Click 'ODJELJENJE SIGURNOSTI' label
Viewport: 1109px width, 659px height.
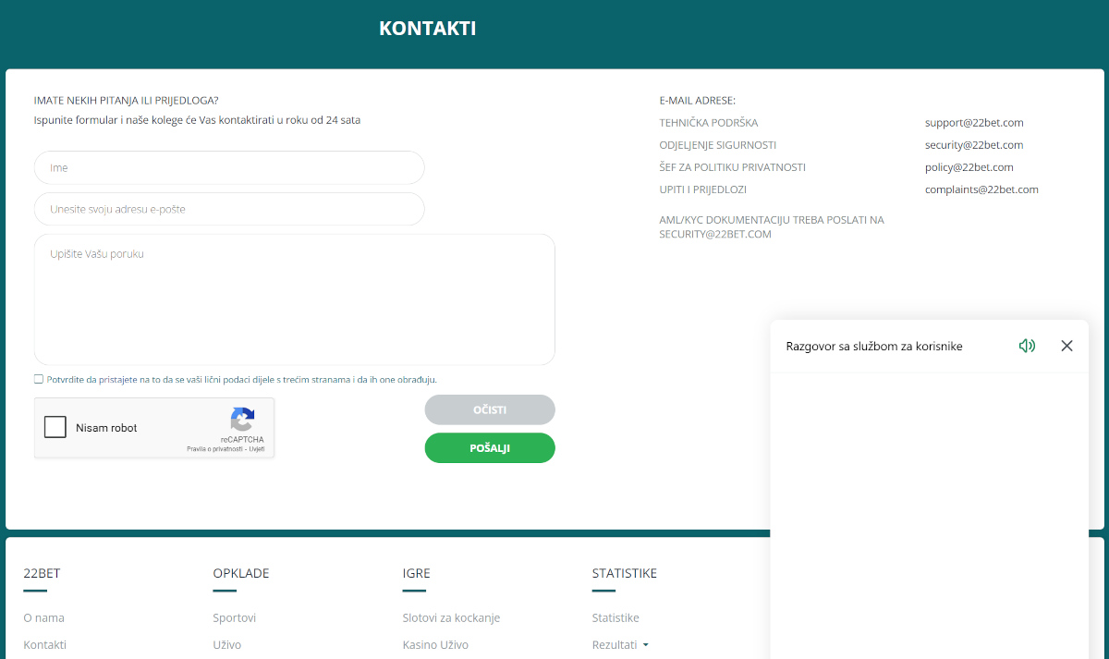(718, 145)
